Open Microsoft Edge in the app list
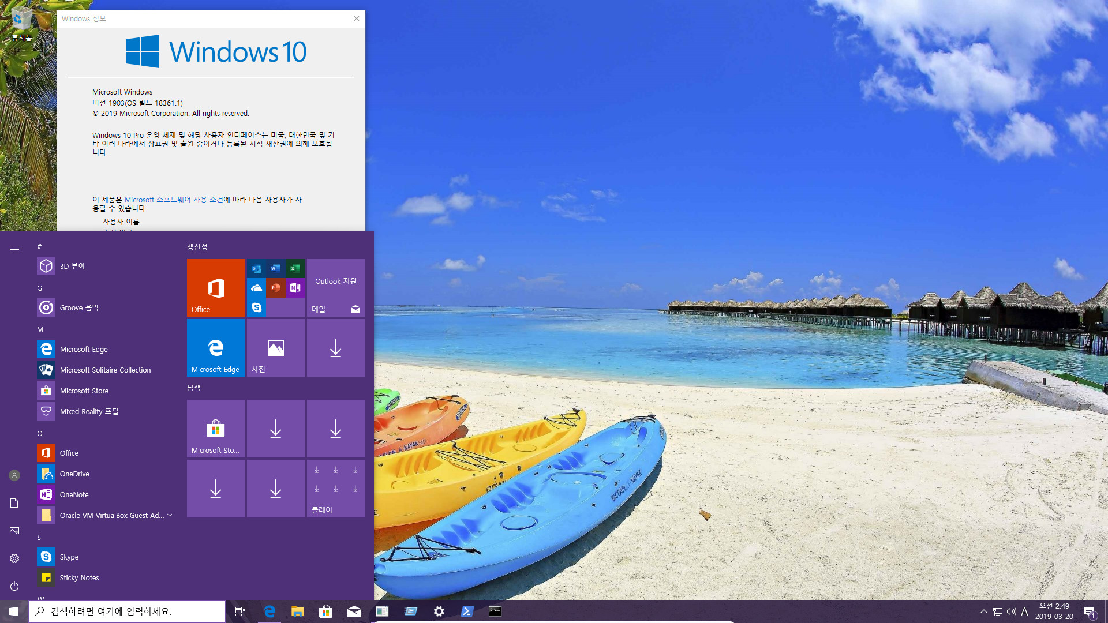This screenshot has height=623, width=1108. 104,349
